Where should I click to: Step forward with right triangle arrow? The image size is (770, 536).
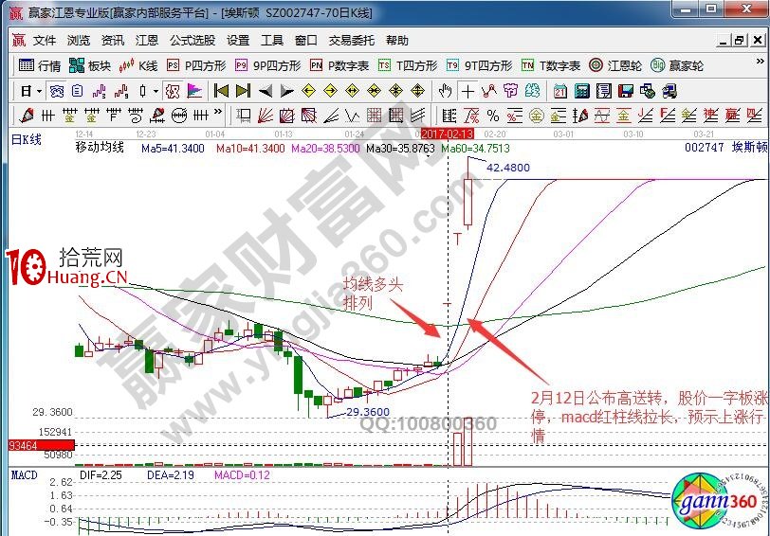click(x=286, y=91)
